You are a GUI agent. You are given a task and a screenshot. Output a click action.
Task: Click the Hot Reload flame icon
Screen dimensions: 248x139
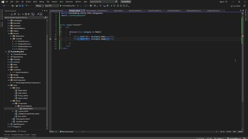click(85, 6)
